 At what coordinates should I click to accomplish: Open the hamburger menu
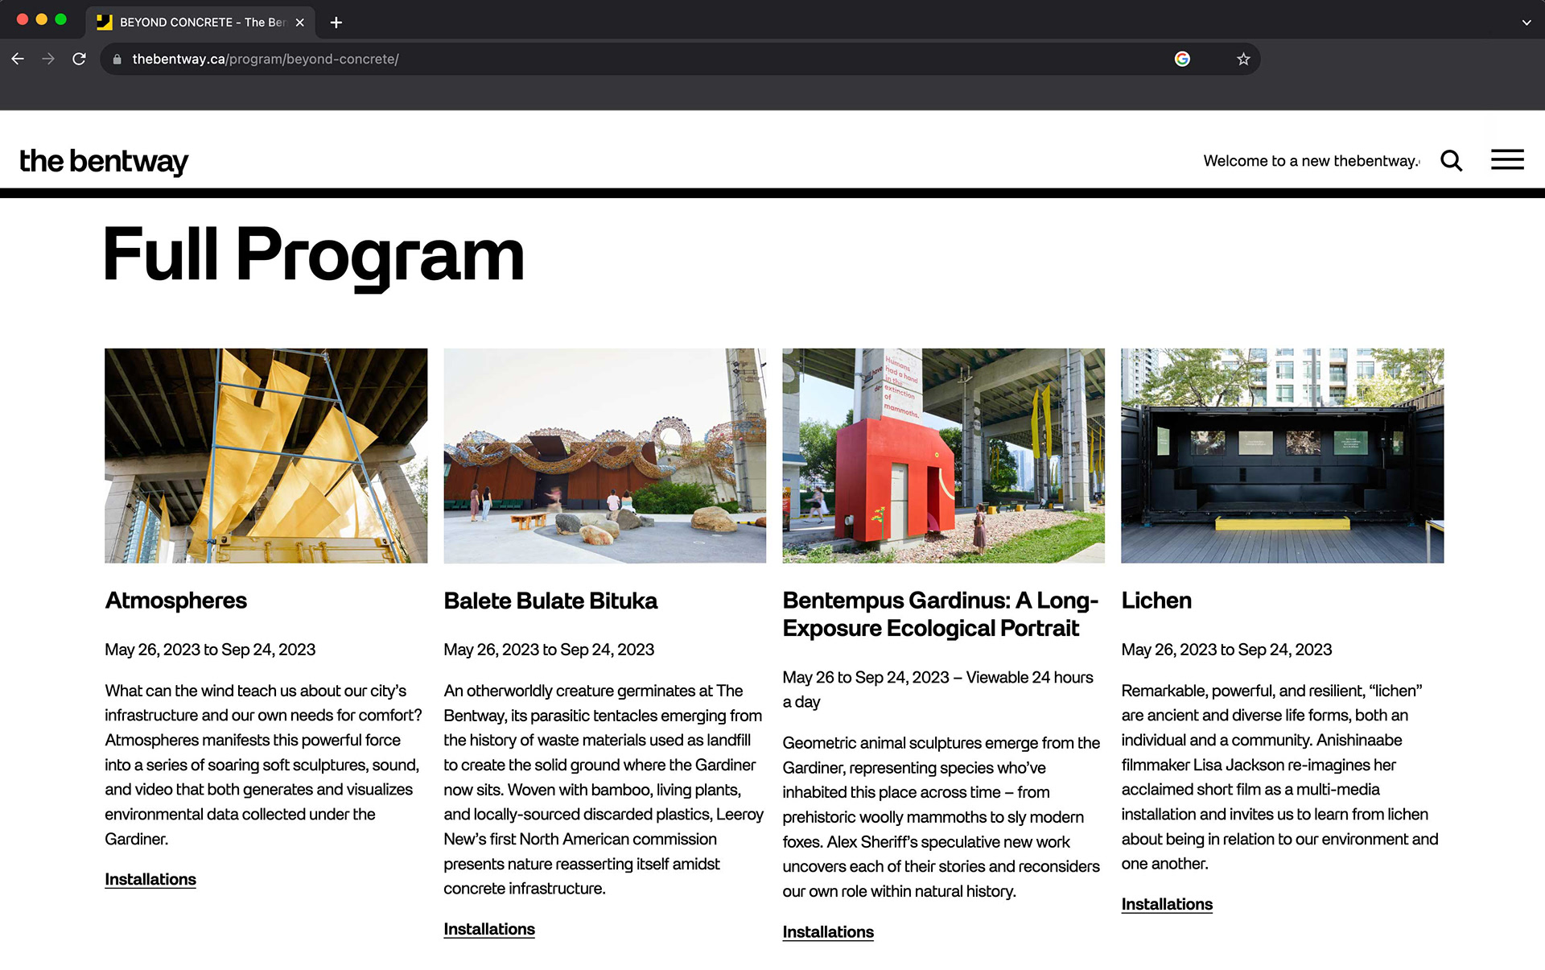pyautogui.click(x=1507, y=159)
